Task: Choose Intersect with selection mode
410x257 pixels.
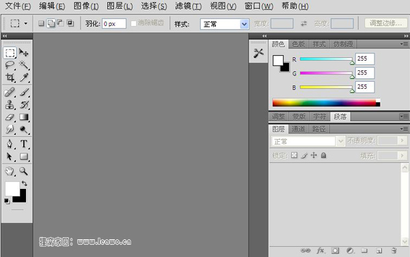Action: click(x=70, y=23)
